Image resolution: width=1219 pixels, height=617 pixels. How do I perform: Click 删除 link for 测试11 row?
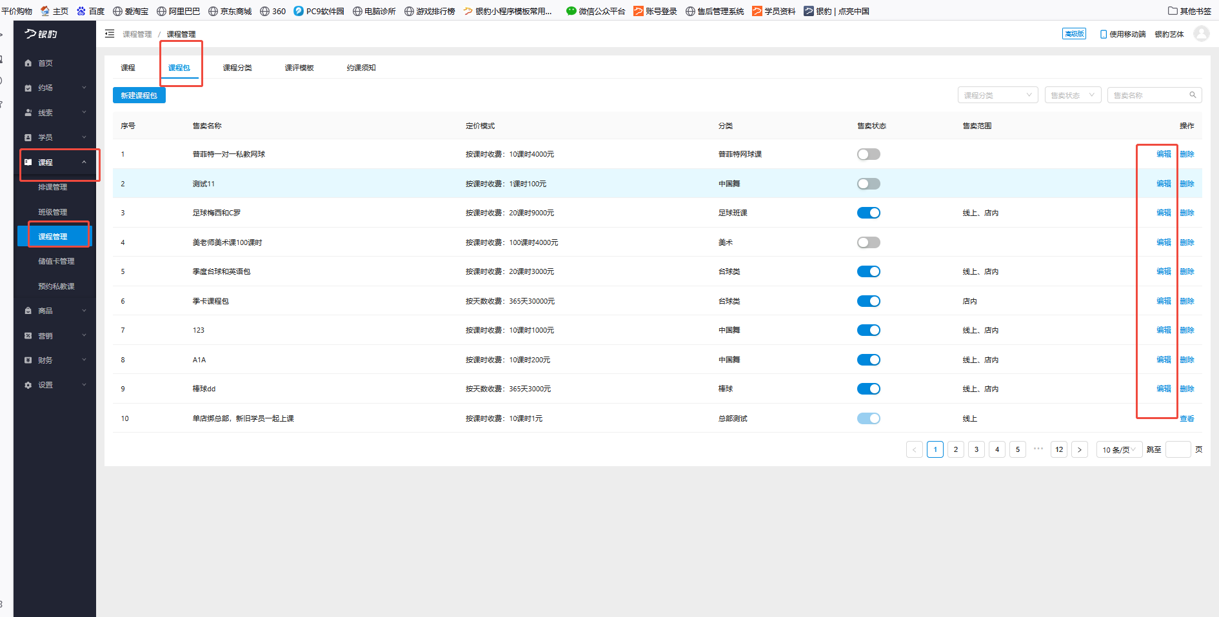[x=1187, y=184]
